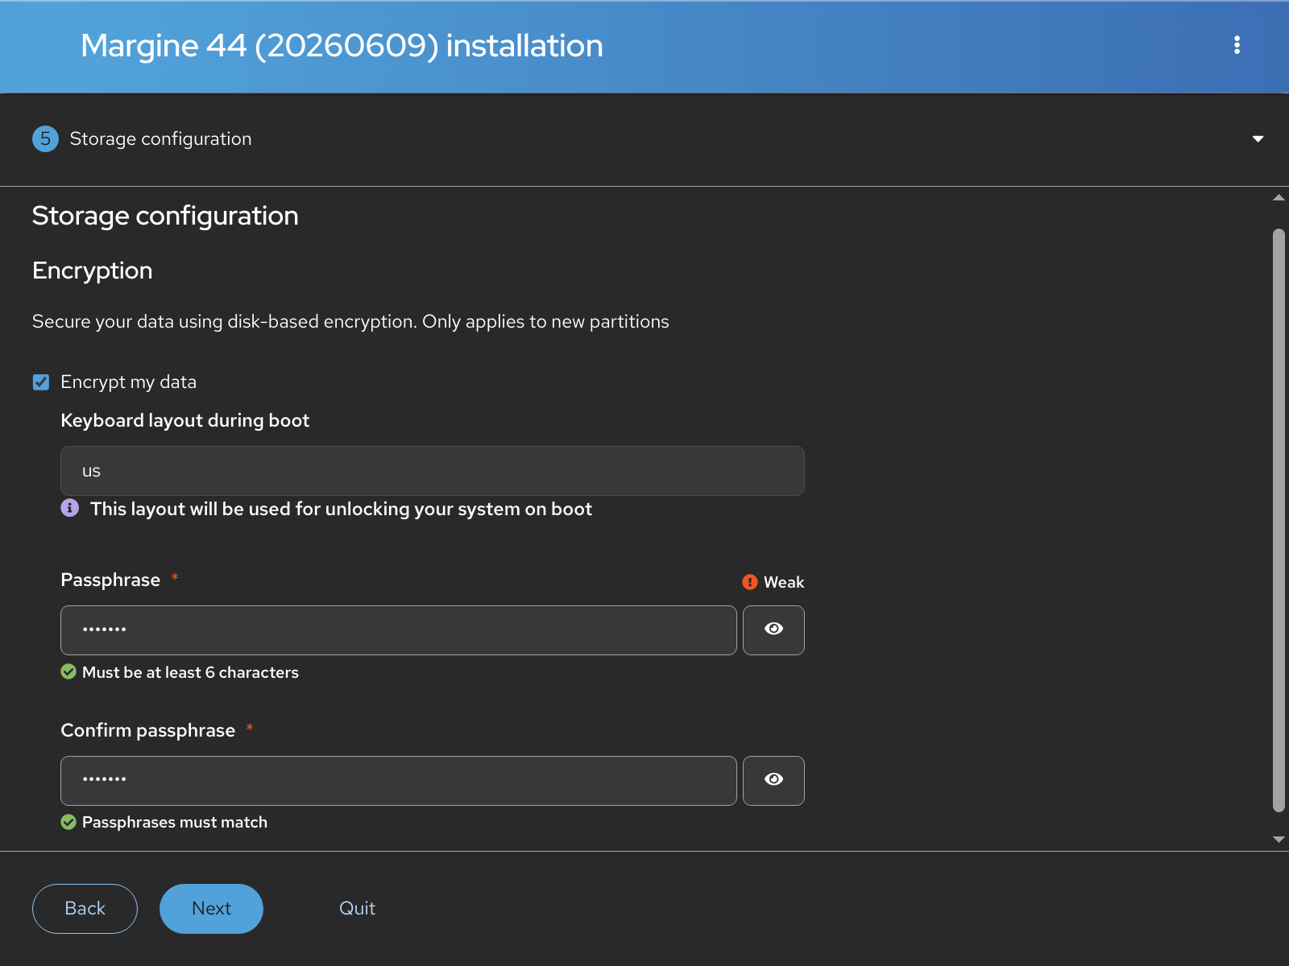Uncheck the Encrypt my data checkbox
The width and height of the screenshot is (1289, 966).
pos(41,382)
